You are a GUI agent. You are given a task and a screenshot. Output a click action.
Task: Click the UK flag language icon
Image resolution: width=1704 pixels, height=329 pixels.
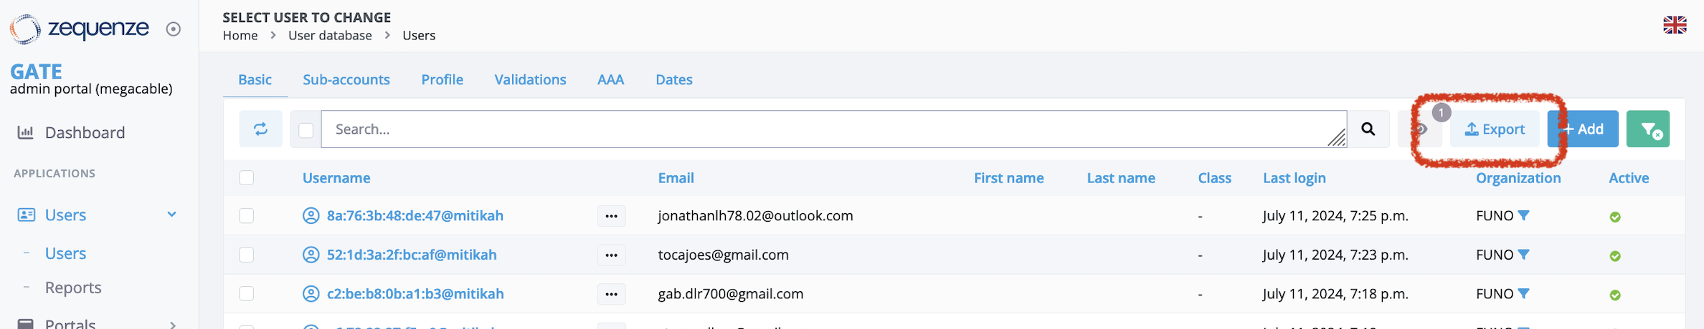pyautogui.click(x=1675, y=25)
